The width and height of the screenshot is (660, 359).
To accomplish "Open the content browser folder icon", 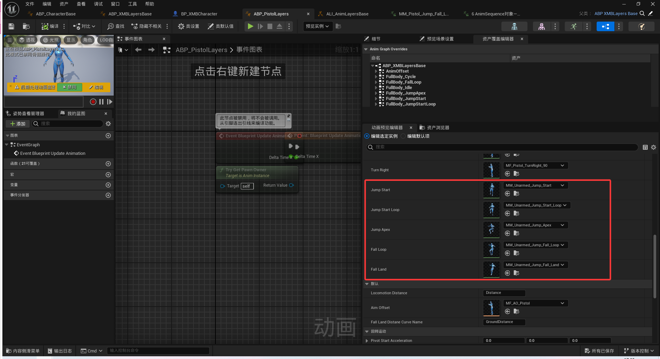I will [26, 26].
